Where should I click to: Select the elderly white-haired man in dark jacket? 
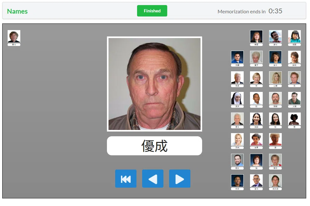pos(237,119)
